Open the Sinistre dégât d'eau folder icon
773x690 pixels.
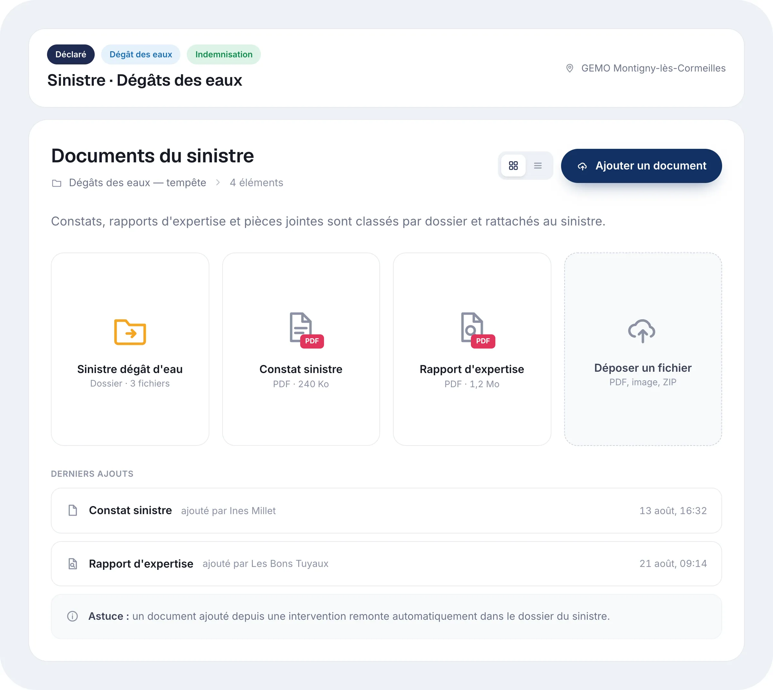pos(130,332)
